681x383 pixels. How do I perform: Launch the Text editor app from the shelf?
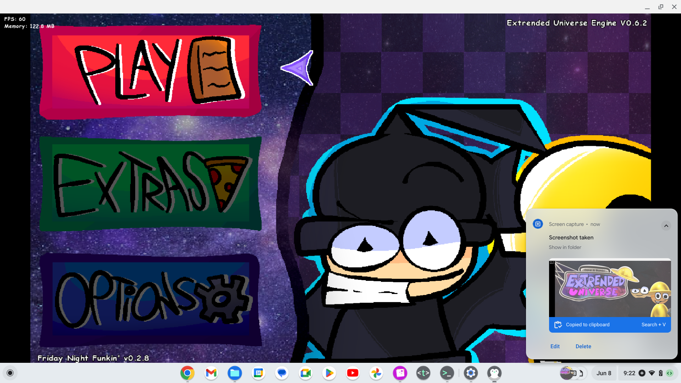click(423, 373)
